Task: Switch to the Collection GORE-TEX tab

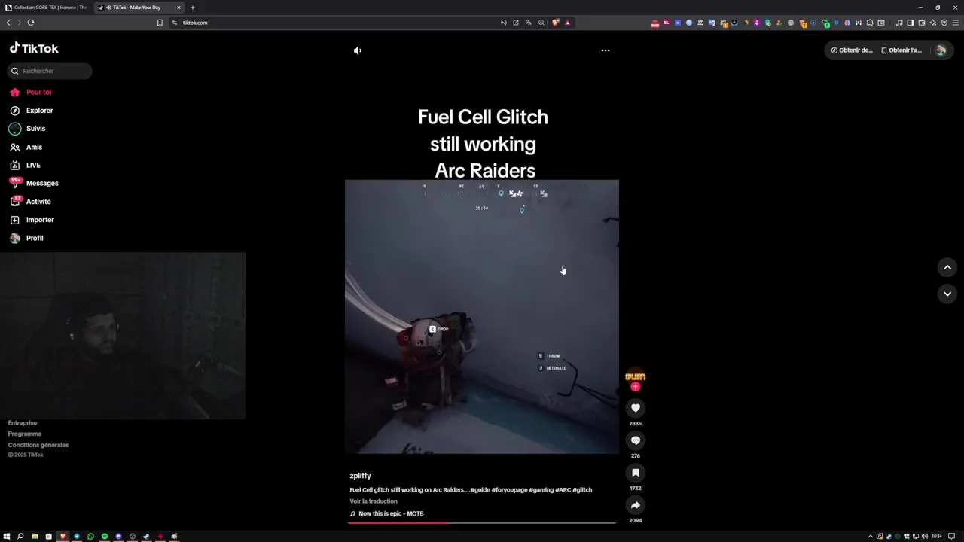Action: (47, 8)
